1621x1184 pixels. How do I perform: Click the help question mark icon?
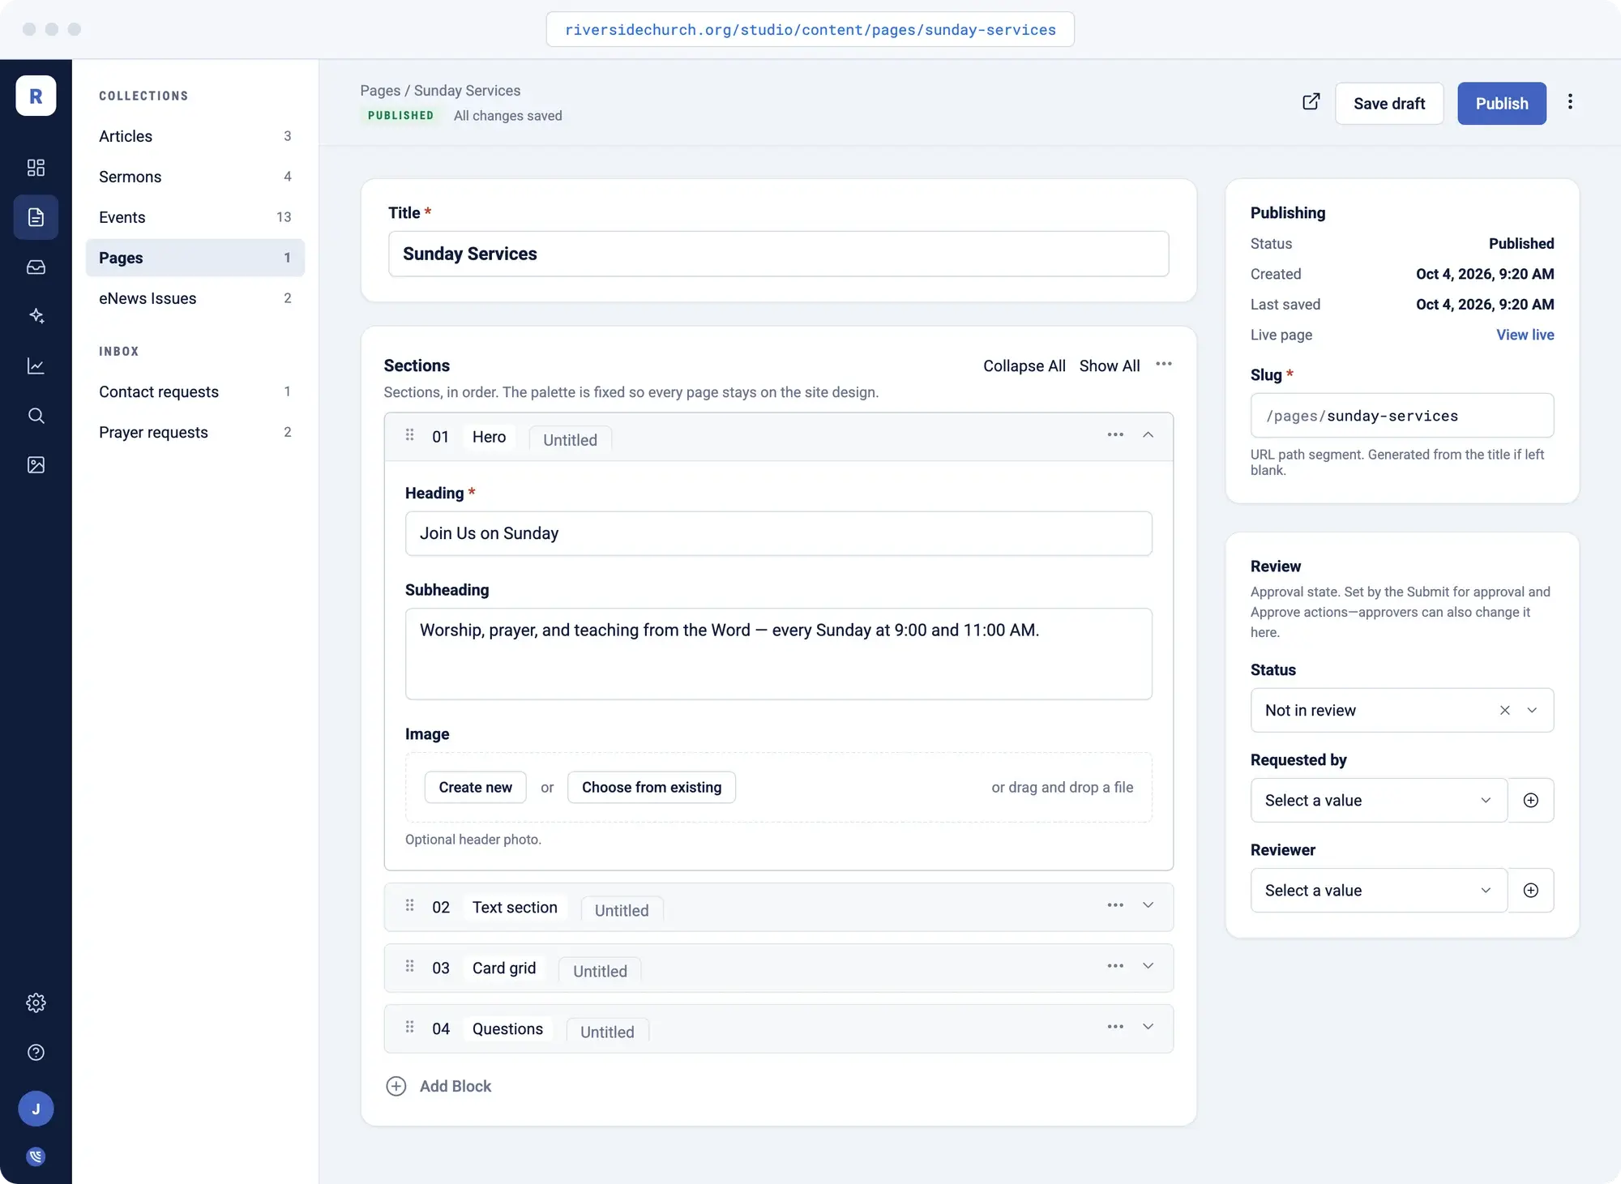pyautogui.click(x=36, y=1053)
